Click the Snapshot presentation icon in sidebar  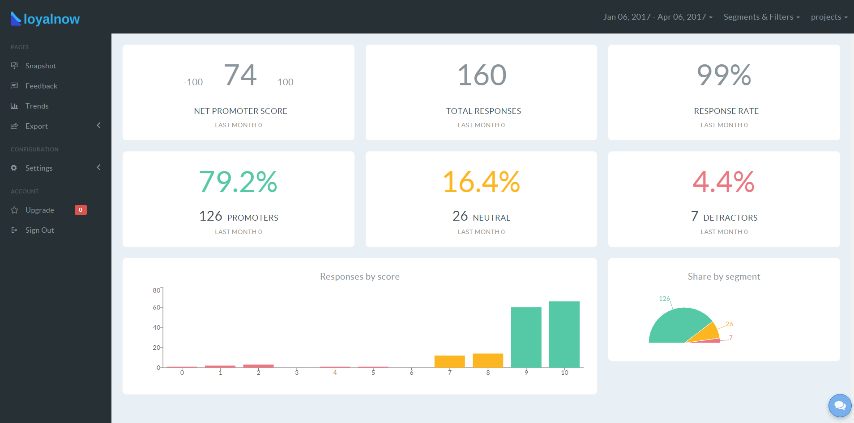pos(14,66)
